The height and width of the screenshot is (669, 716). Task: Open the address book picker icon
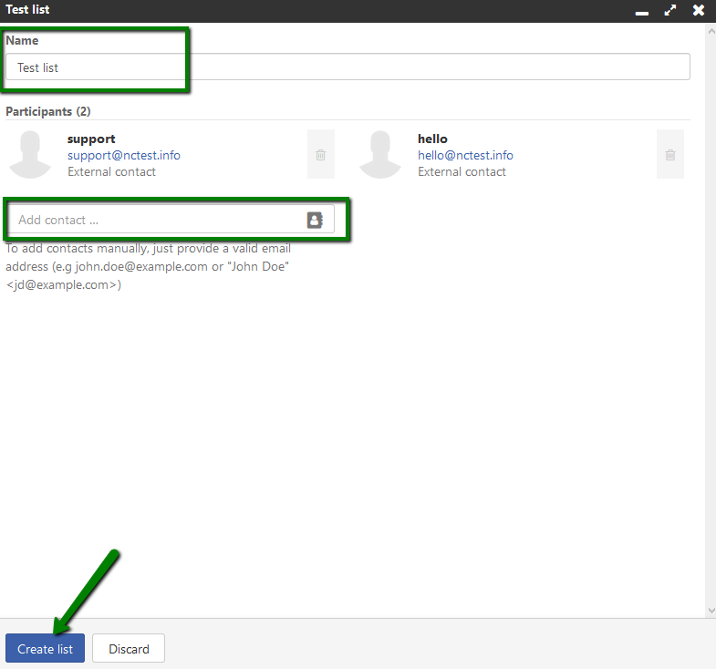coord(315,220)
